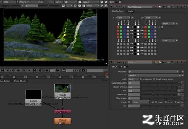
Task: Open help for ShuffleCopy2 panel
Action: (x=177, y=7)
